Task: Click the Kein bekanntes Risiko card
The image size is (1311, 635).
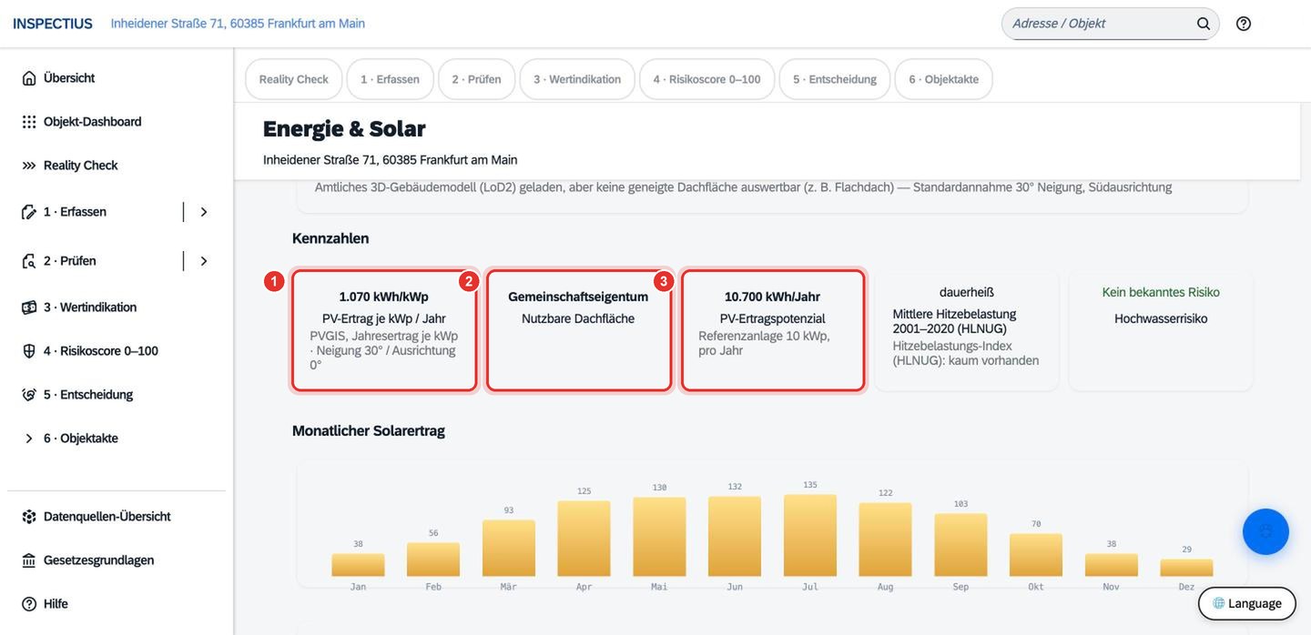Action: (x=1161, y=330)
